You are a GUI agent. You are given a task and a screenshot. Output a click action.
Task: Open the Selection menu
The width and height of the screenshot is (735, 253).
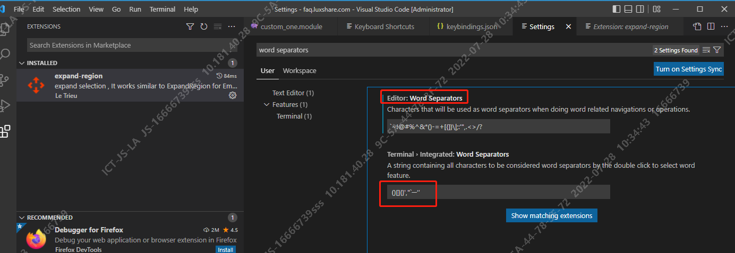[66, 9]
